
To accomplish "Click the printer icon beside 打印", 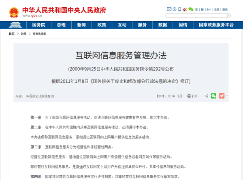I will pos(189,96).
